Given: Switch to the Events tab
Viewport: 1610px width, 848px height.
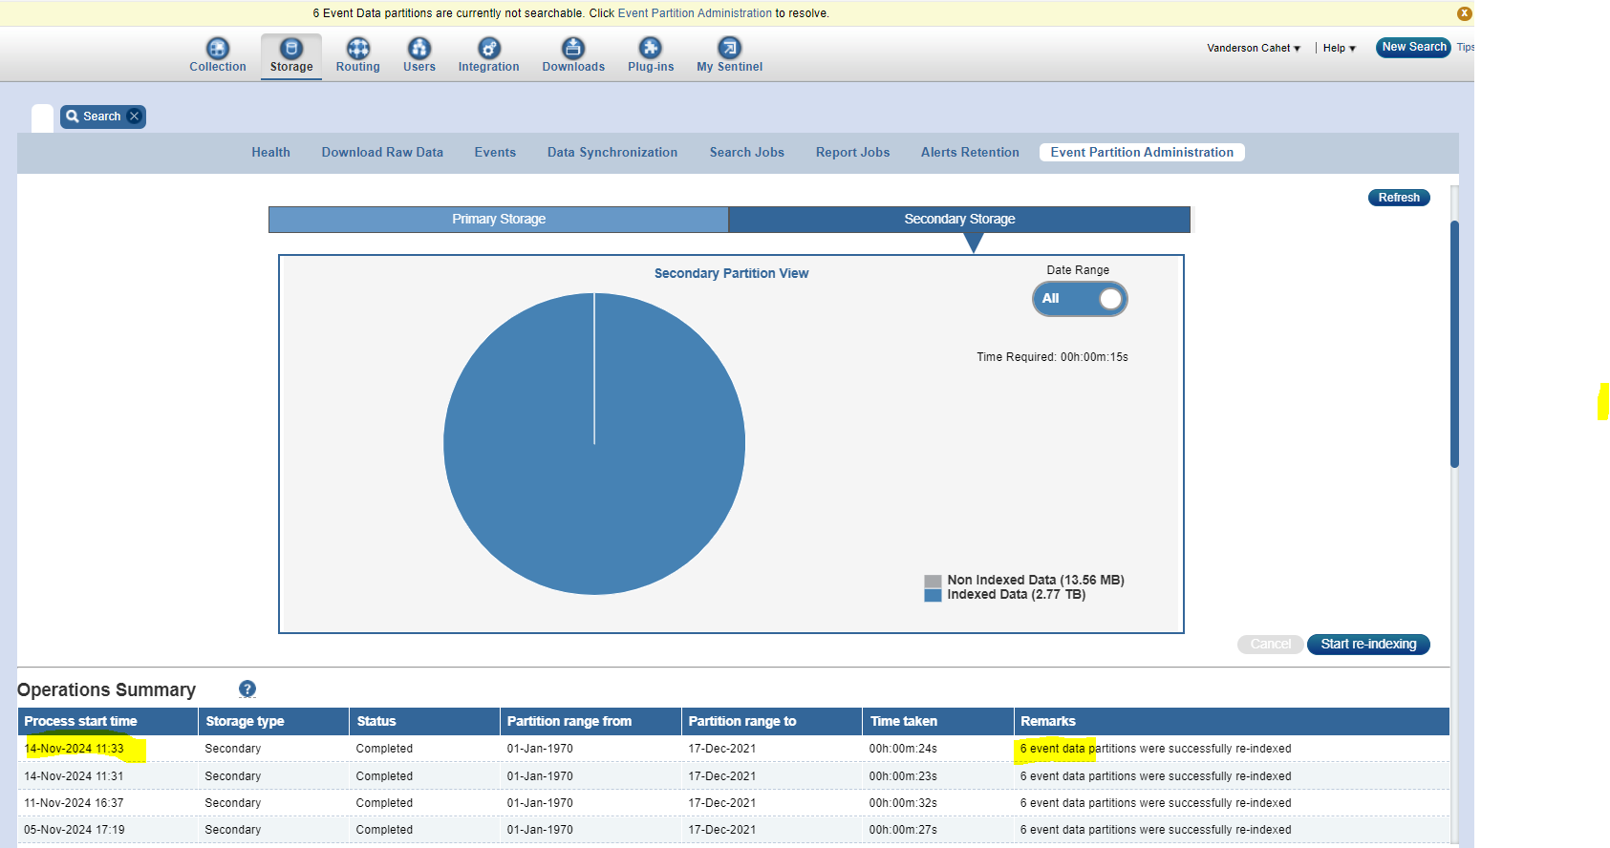Looking at the screenshot, I should (495, 153).
